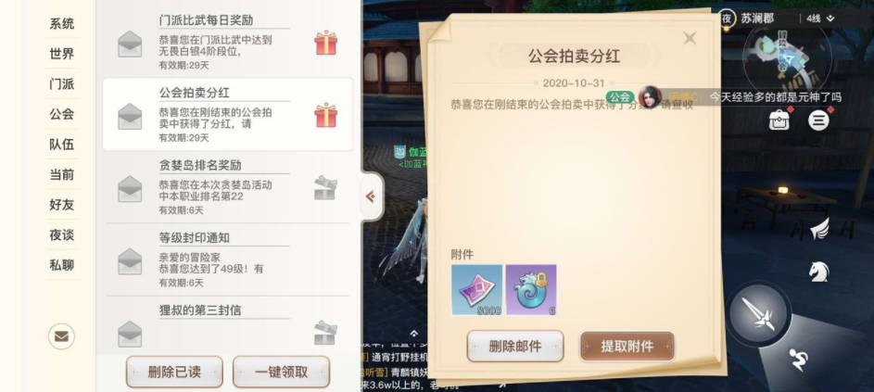Expand chat log with small up chevron
The height and width of the screenshot is (392, 874).
pyautogui.click(x=413, y=334)
